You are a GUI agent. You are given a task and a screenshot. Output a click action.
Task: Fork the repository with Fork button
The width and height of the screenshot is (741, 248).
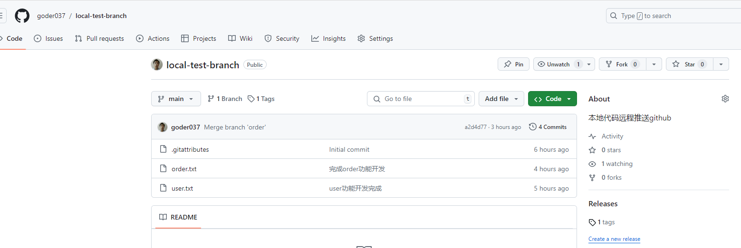click(623, 64)
